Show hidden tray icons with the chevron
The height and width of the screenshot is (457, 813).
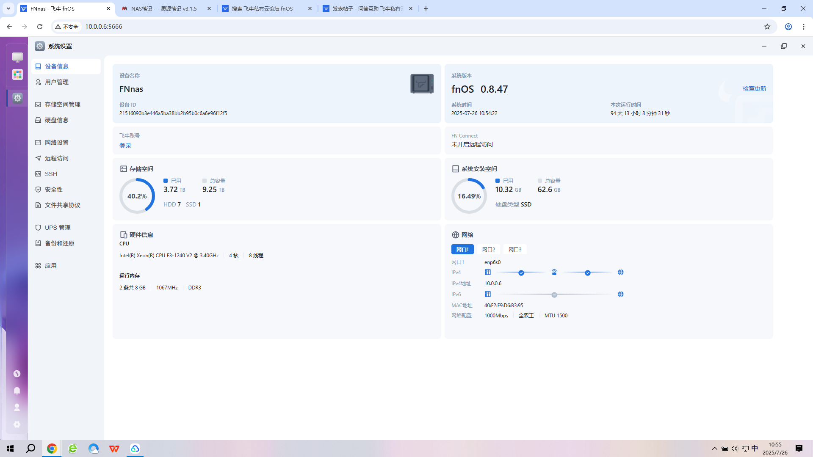coord(715,449)
